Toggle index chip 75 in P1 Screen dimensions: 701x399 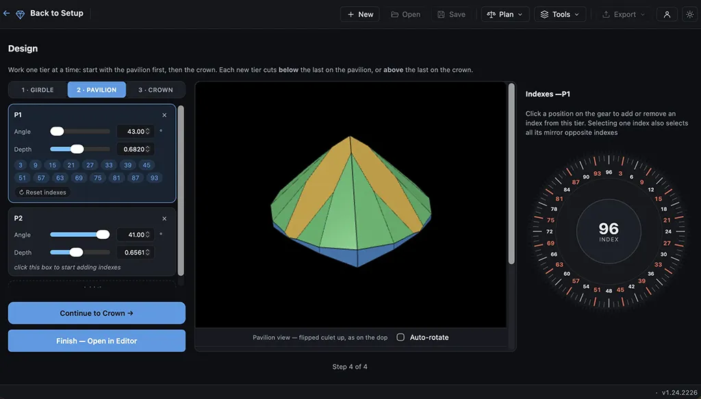point(97,178)
